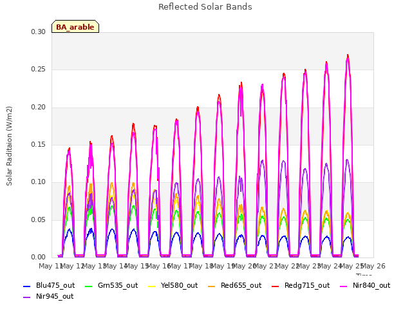The height and width of the screenshot is (309, 412).
Task: Click the Nir945_out purple legend swatch
Action: click(x=27, y=297)
